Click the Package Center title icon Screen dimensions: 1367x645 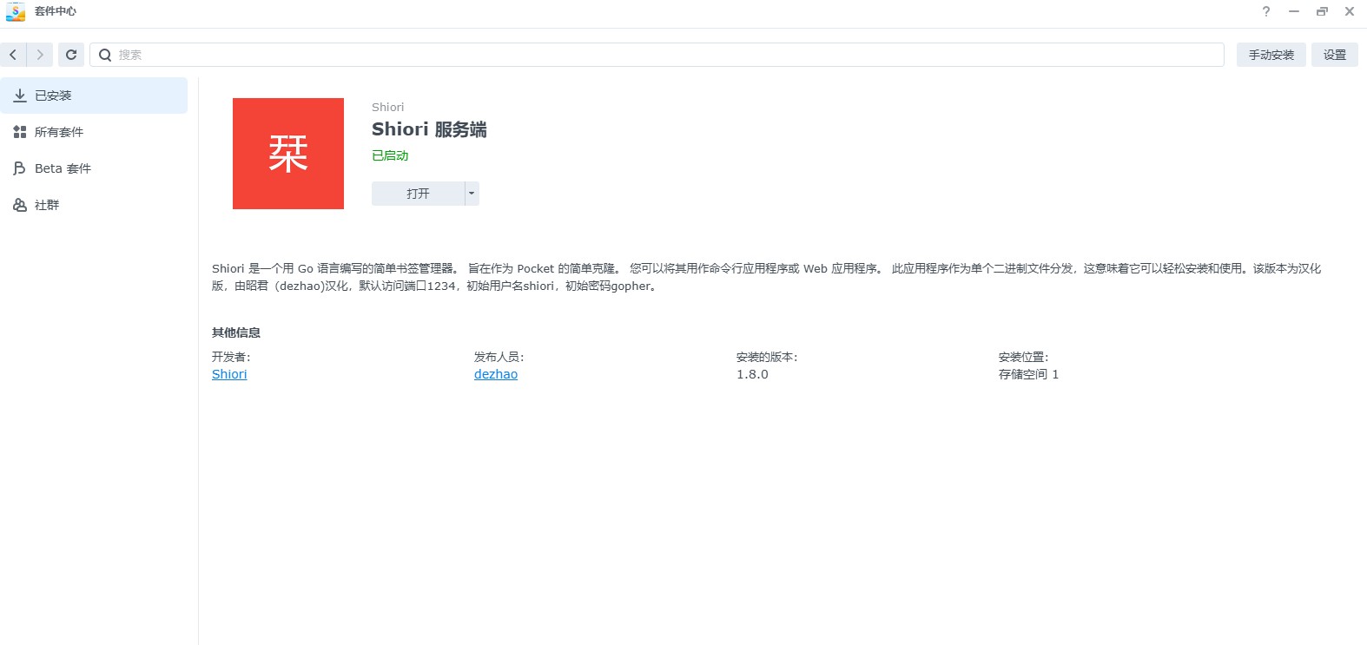[x=16, y=11]
